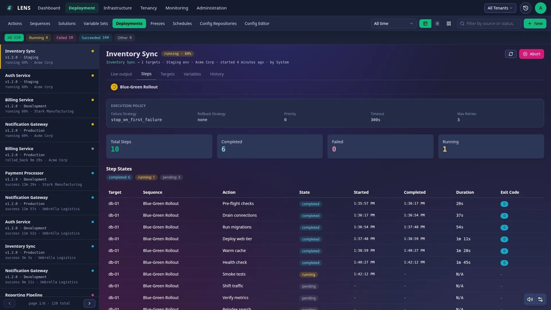Select Inventory Sync Production deployment

pyautogui.click(x=50, y=252)
